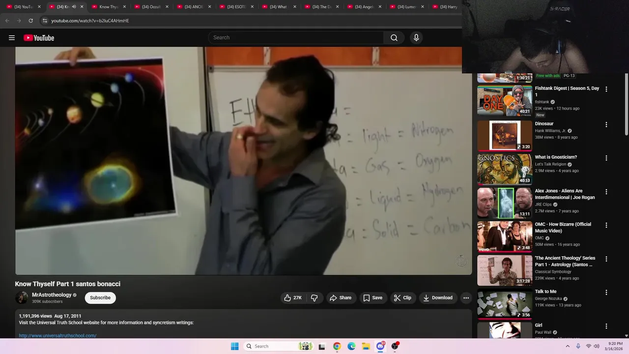
Task: Open options for What is Gnosticism video
Action: (606, 158)
